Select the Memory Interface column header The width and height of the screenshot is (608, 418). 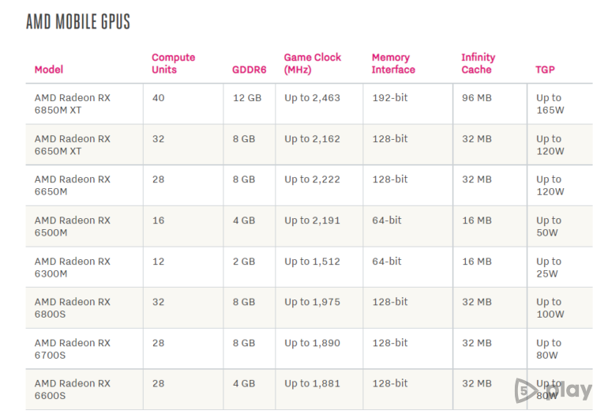pyautogui.click(x=393, y=63)
